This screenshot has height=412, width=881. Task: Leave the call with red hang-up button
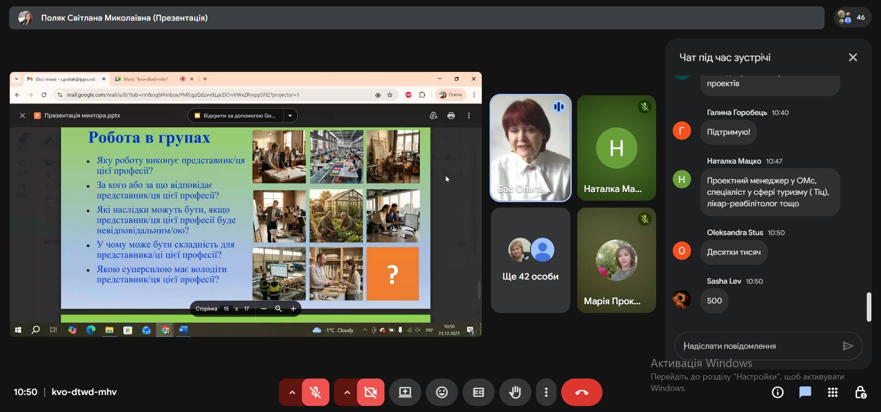581,392
